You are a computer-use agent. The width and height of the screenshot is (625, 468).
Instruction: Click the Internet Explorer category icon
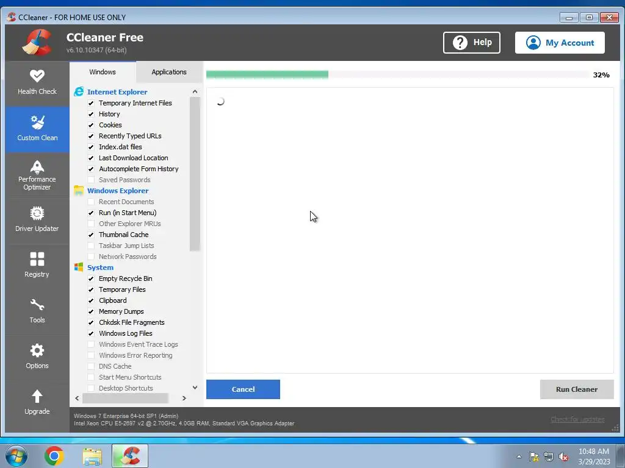(79, 92)
